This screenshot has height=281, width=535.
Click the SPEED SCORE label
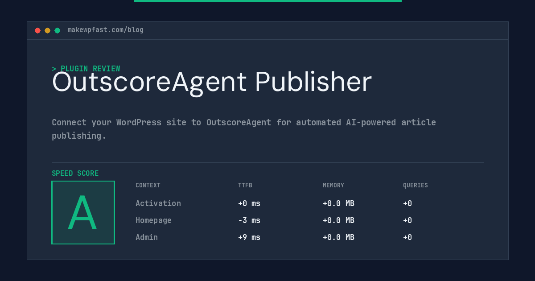(x=75, y=174)
